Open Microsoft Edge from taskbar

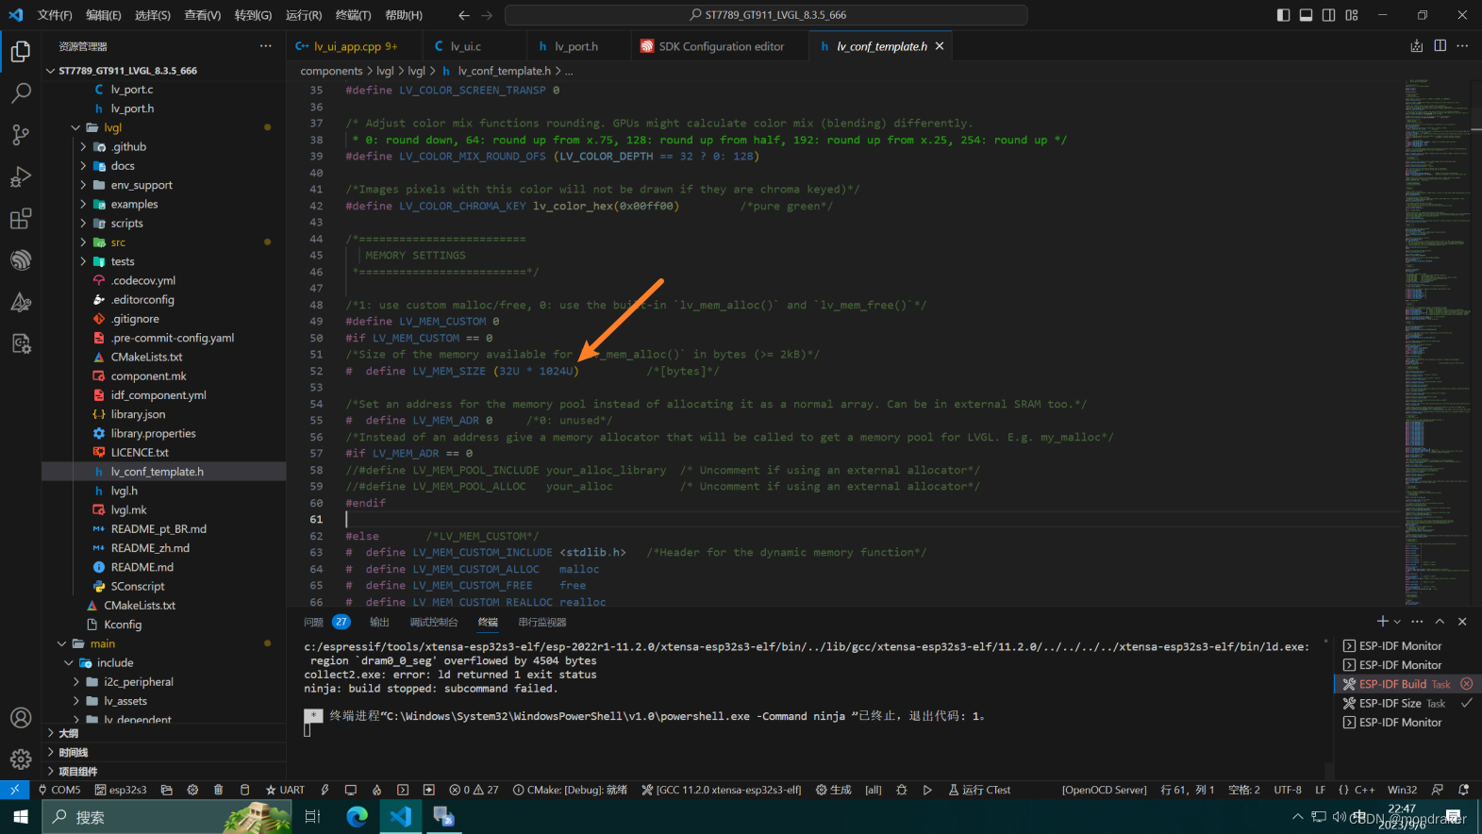point(357,816)
